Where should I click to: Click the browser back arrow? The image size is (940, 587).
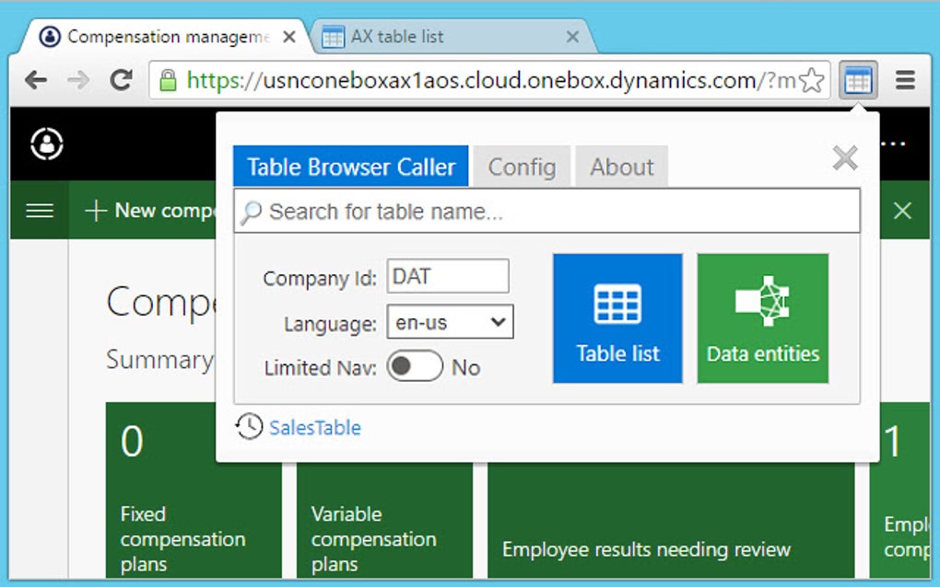tap(36, 79)
